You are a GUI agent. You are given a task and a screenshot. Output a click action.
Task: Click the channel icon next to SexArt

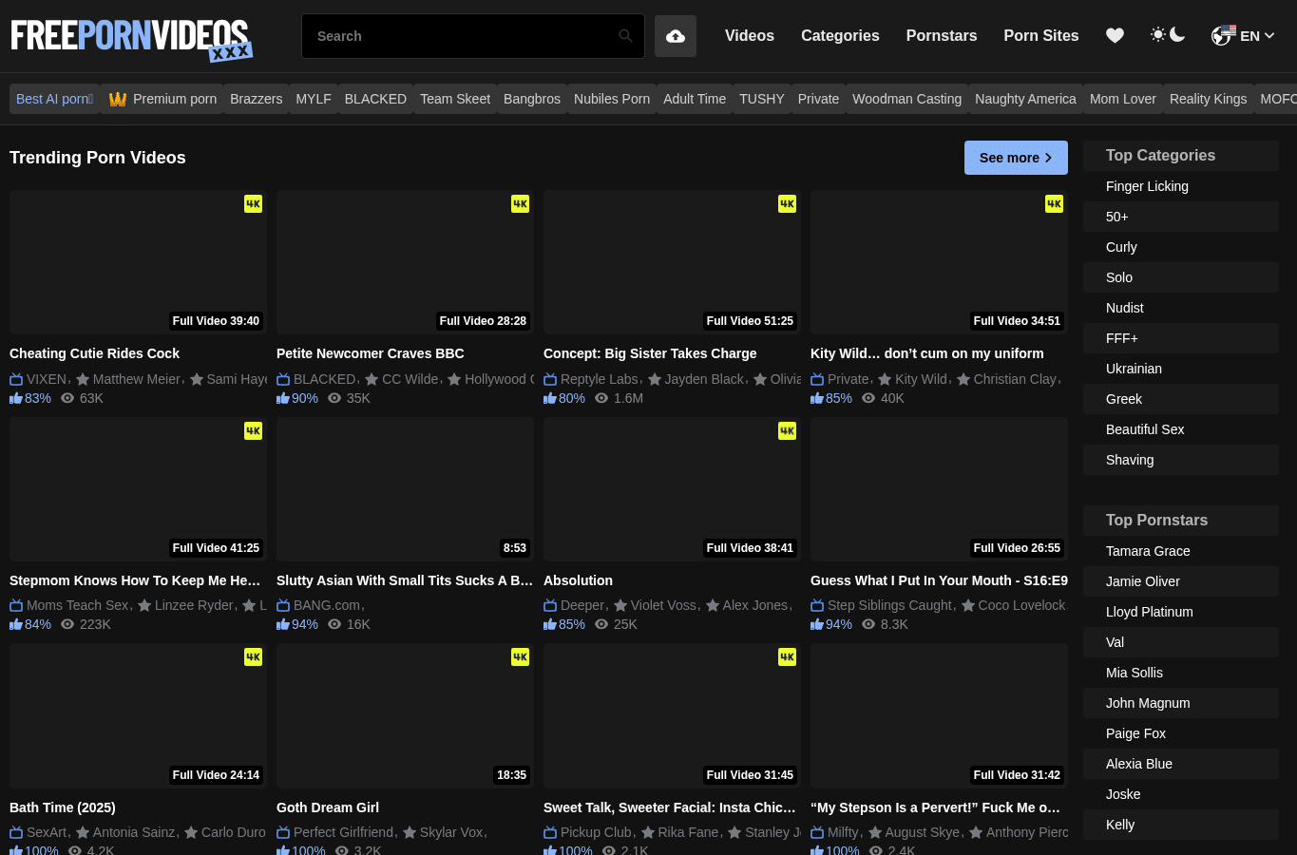point(16,832)
